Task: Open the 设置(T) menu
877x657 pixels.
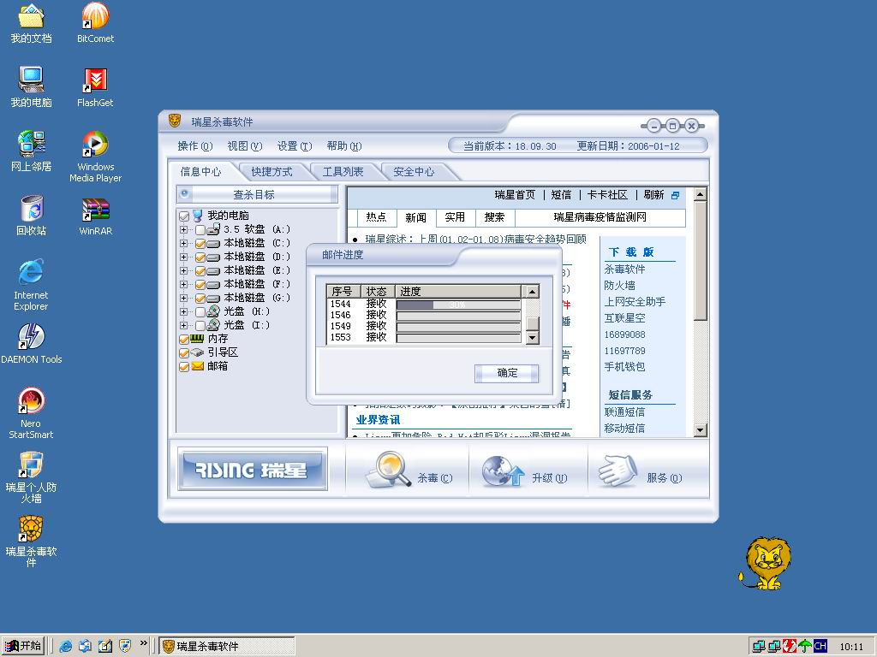Action: (x=295, y=145)
